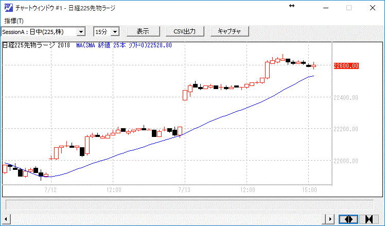Click the chart window app icon in title bar
Screen dimensions: 385x226
pyautogui.click(x=9, y=8)
